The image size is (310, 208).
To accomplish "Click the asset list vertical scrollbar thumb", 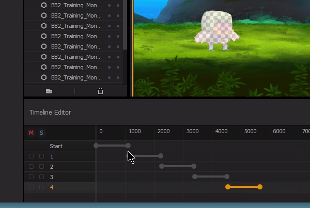I will click(125, 25).
